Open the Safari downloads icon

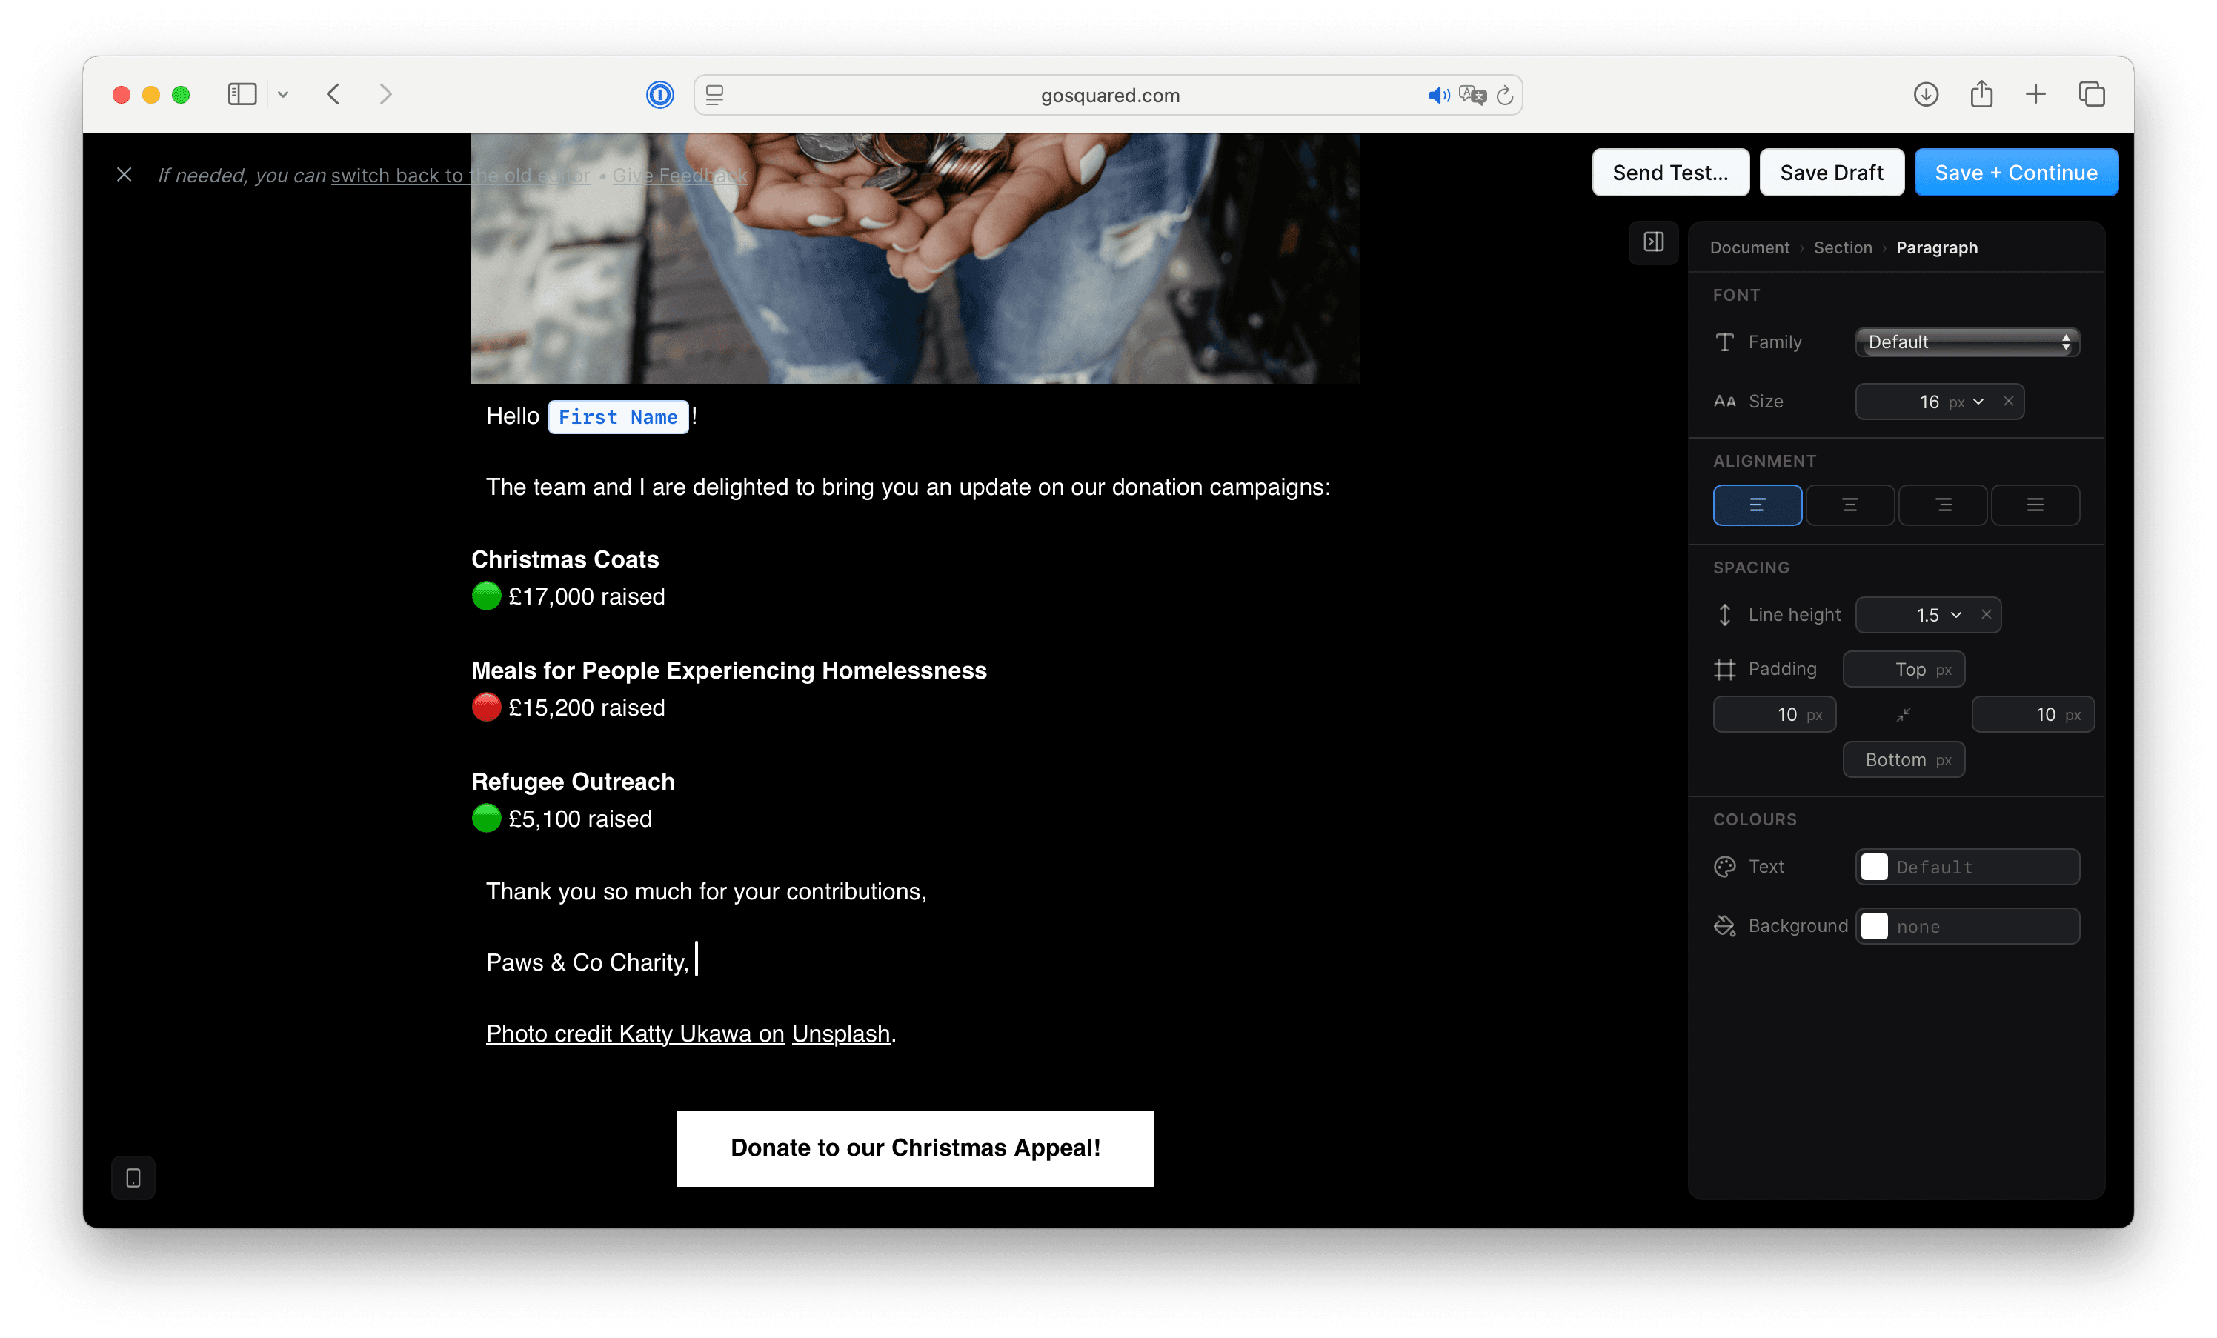1926,95
